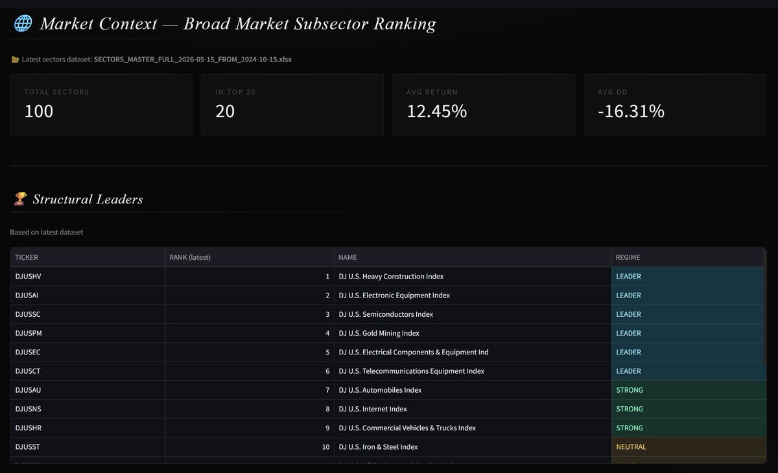This screenshot has width=778, height=473.
Task: Select DJ U.S. Electronic Equipment Index name
Action: [x=473, y=295]
